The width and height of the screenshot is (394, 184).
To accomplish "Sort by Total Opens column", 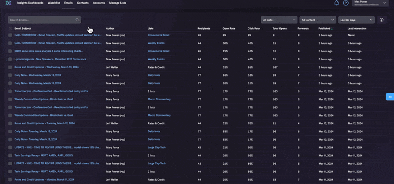I will pyautogui.click(x=279, y=29).
